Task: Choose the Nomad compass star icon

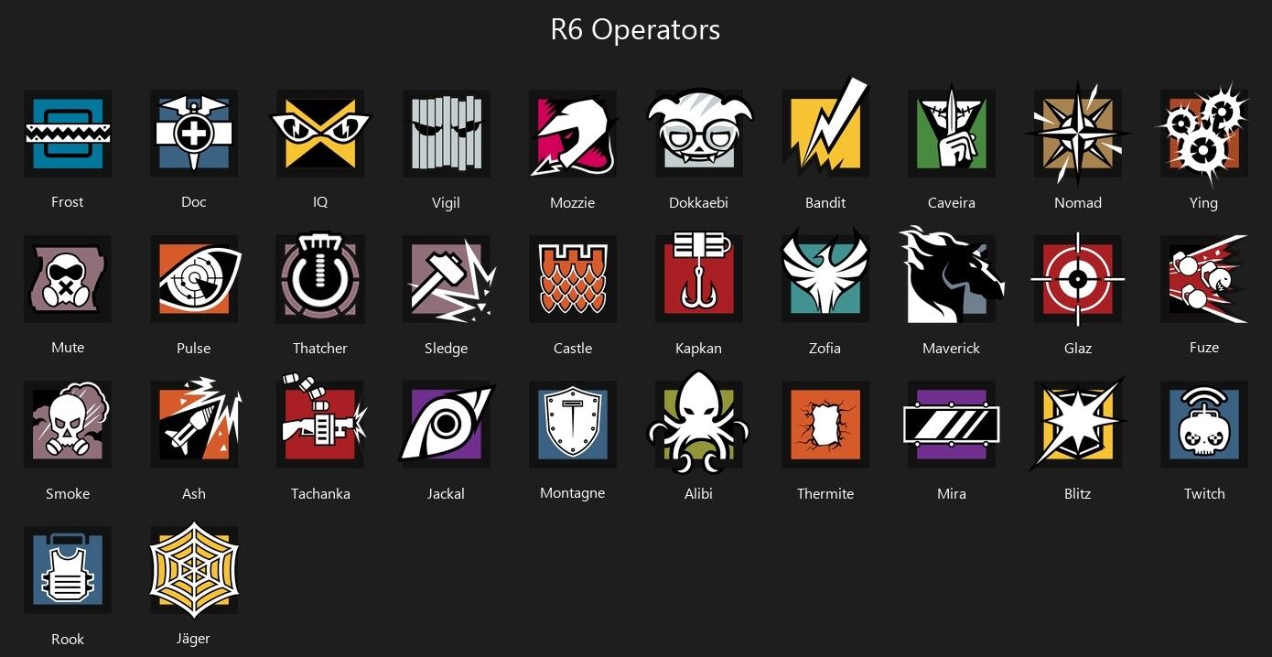Action: (1078, 132)
